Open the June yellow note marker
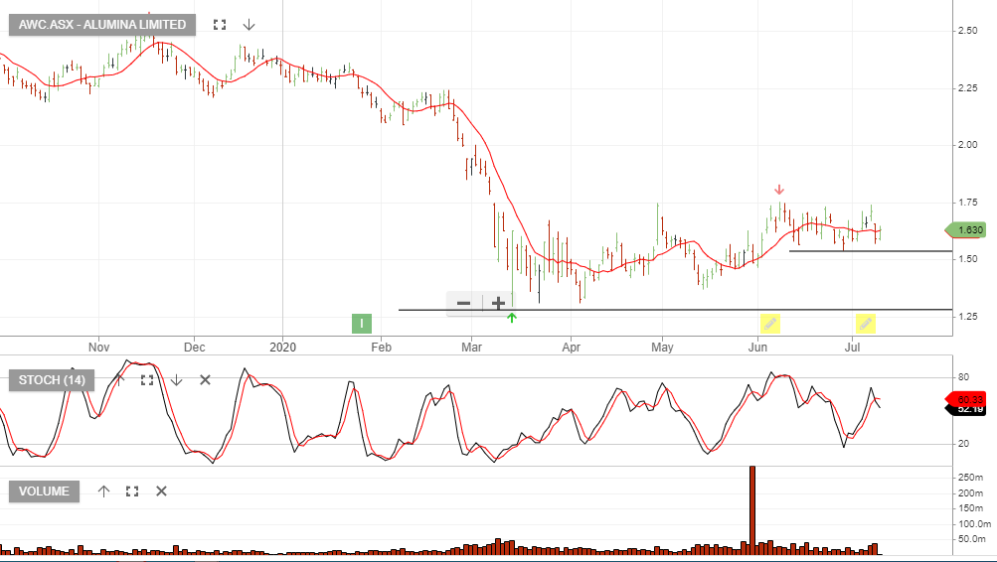Screen dimensions: 997x562 (x=770, y=324)
